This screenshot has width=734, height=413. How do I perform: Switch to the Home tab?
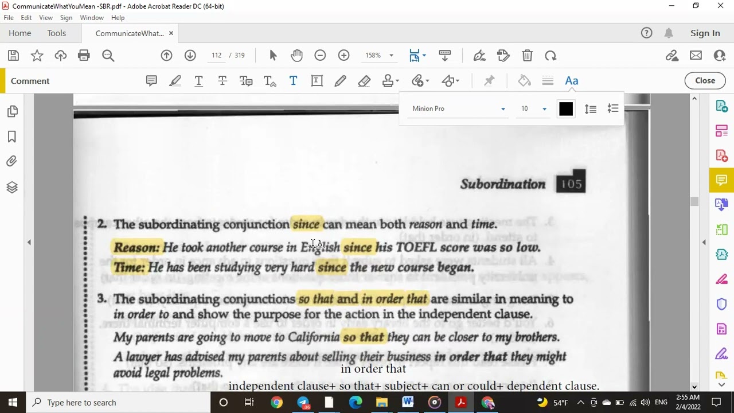[x=20, y=33]
